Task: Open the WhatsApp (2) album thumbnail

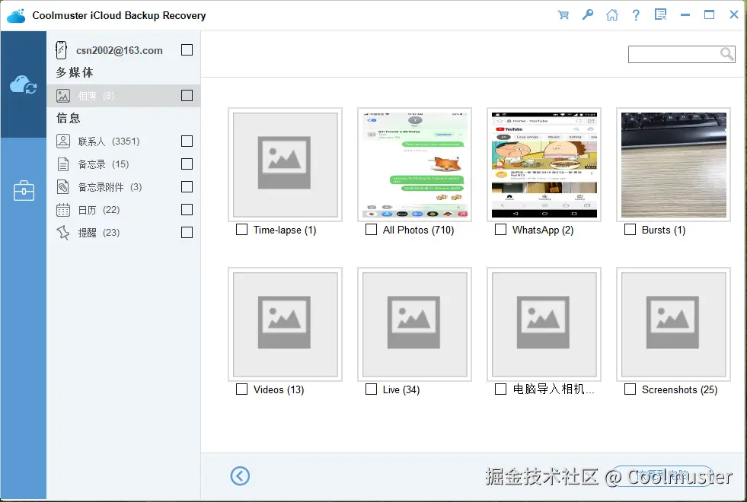Action: pos(543,164)
